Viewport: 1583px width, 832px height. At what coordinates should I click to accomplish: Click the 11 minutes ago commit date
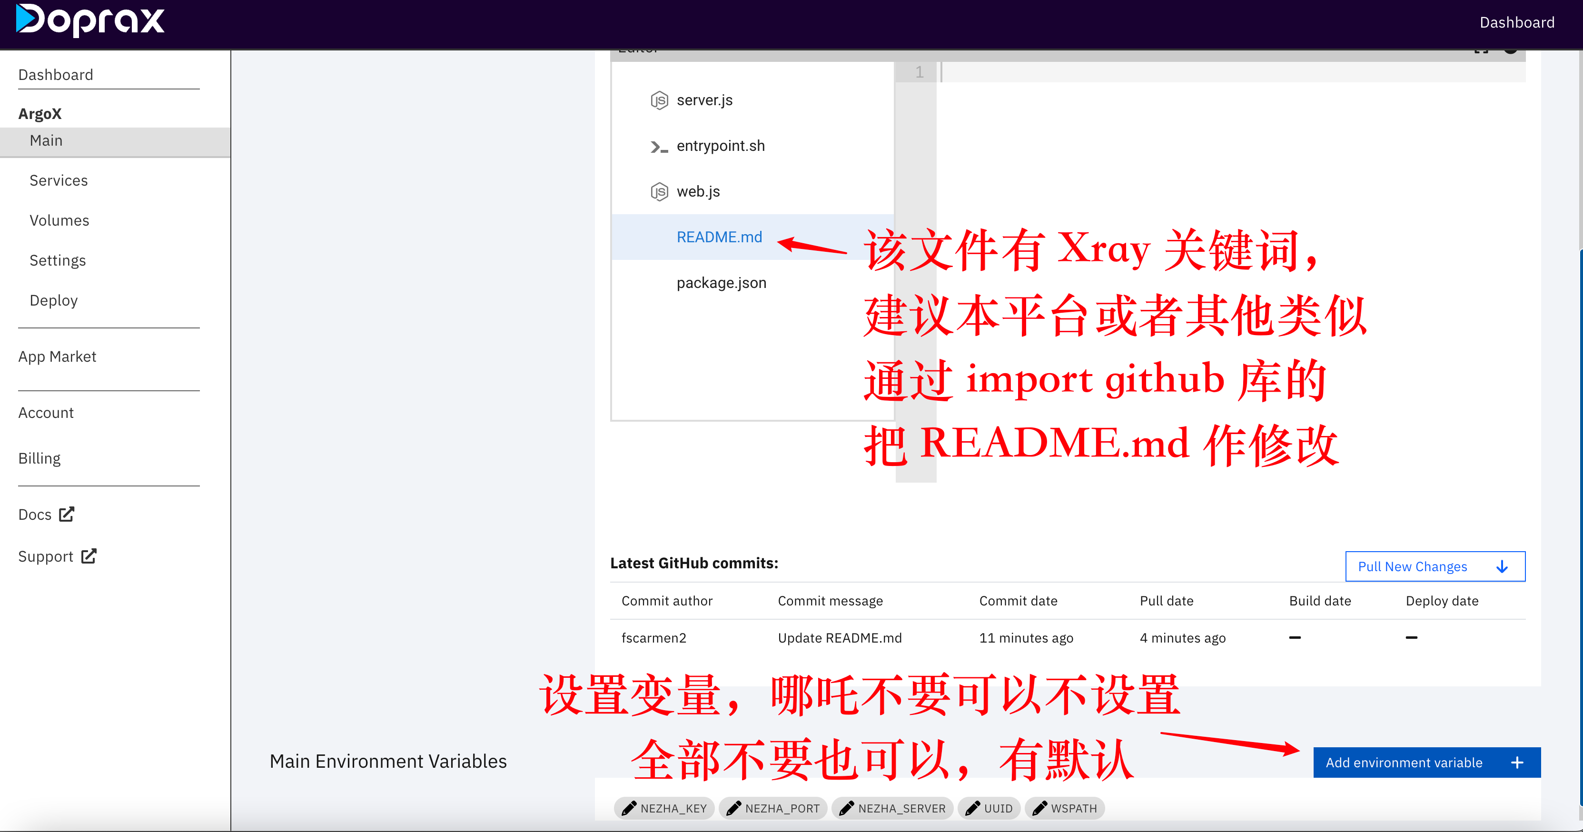(1026, 638)
